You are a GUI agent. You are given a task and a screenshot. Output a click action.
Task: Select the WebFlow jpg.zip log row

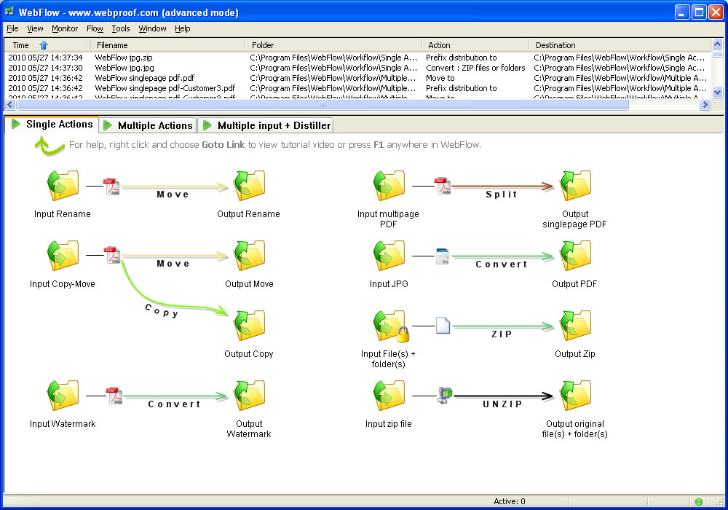tap(124, 58)
